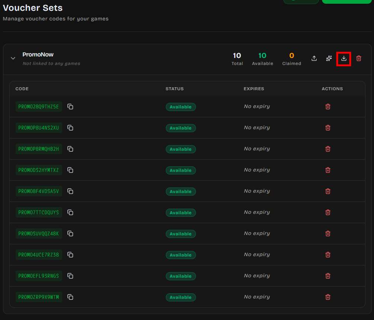The image size is (374, 320).
Task: Copy code PROMODS2HYMTXZ
Action: (x=70, y=170)
